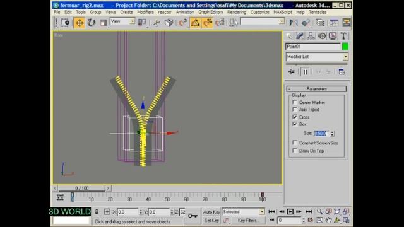Screen dimensions: 404x227
Task: Toggle the Auto Key button
Action: (211, 212)
